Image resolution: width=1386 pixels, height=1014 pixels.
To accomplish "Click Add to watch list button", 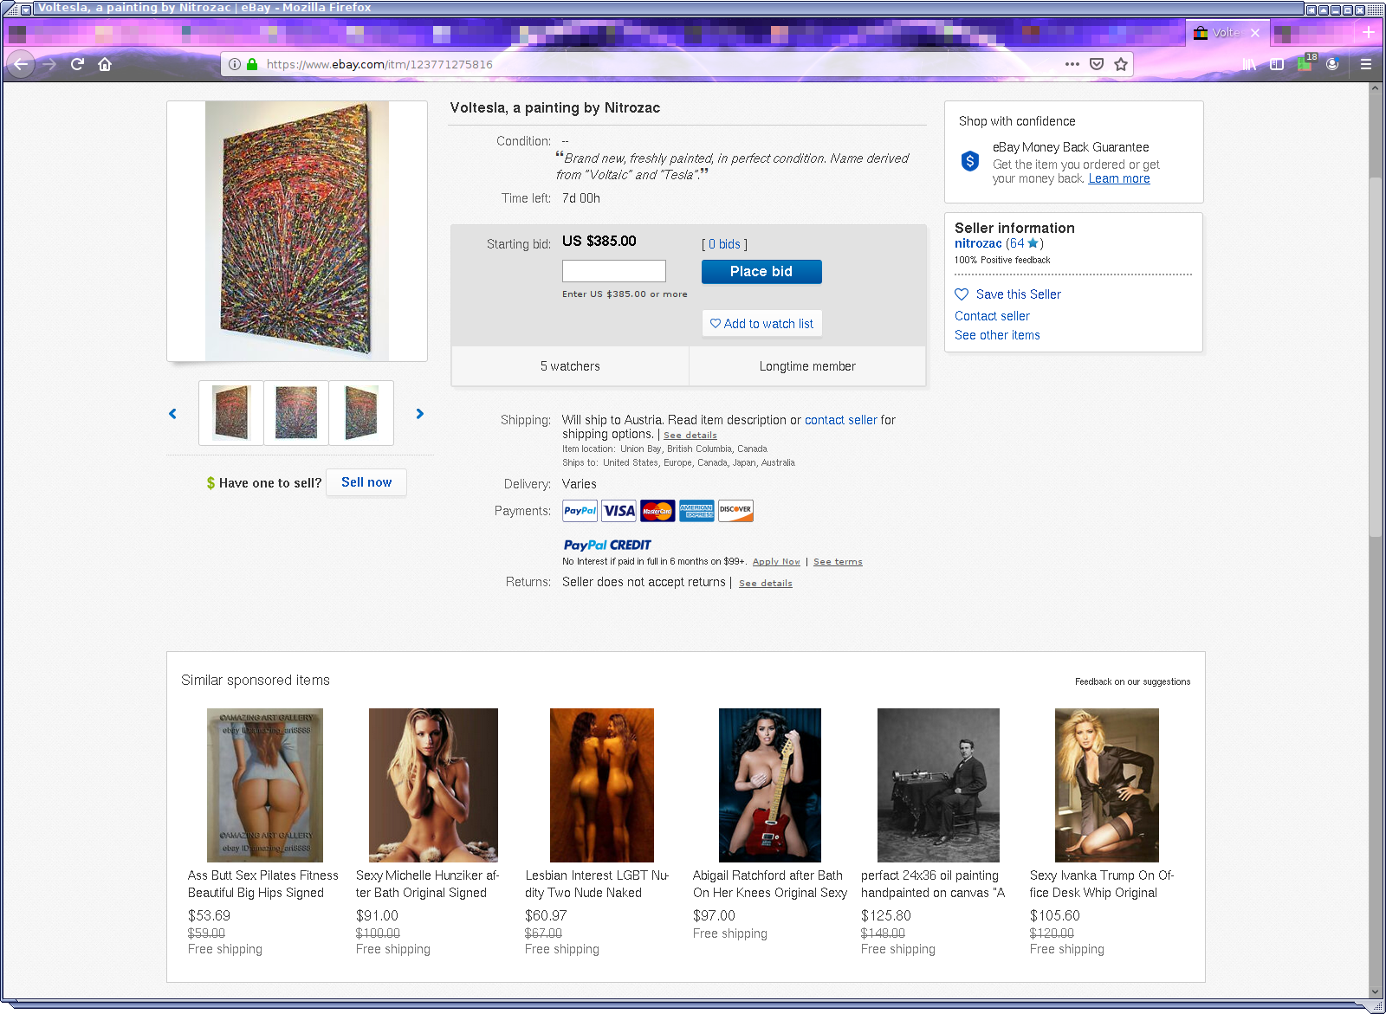I will [x=761, y=324].
